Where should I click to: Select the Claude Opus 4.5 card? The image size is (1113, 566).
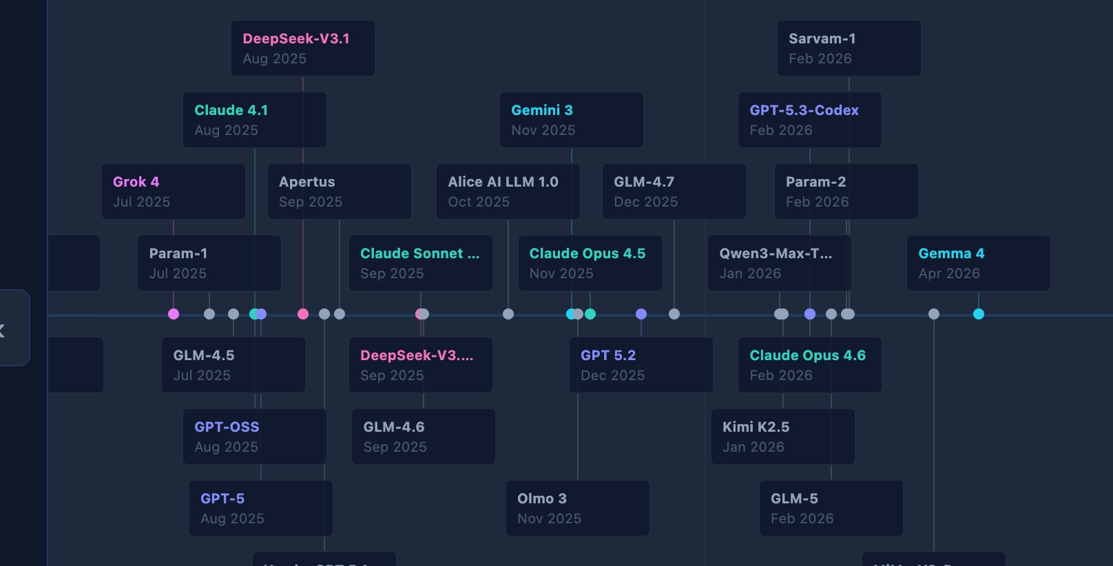click(590, 263)
